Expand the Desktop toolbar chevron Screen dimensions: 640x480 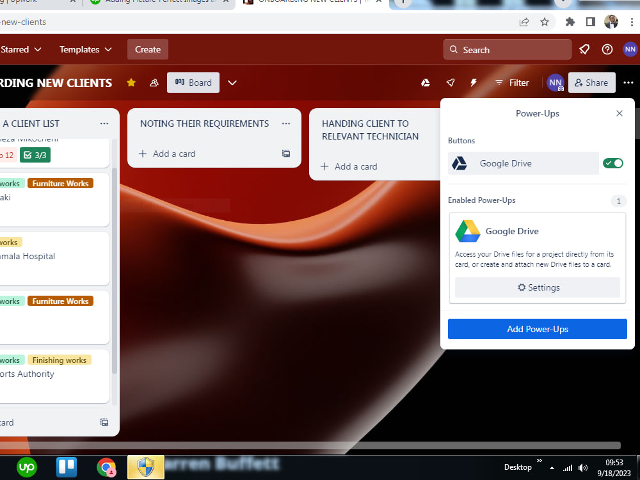[x=539, y=460]
